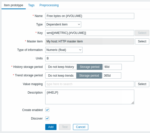This screenshot has height=133, width=150.
Task: Choose Do not keep history option
Action: (61, 67)
